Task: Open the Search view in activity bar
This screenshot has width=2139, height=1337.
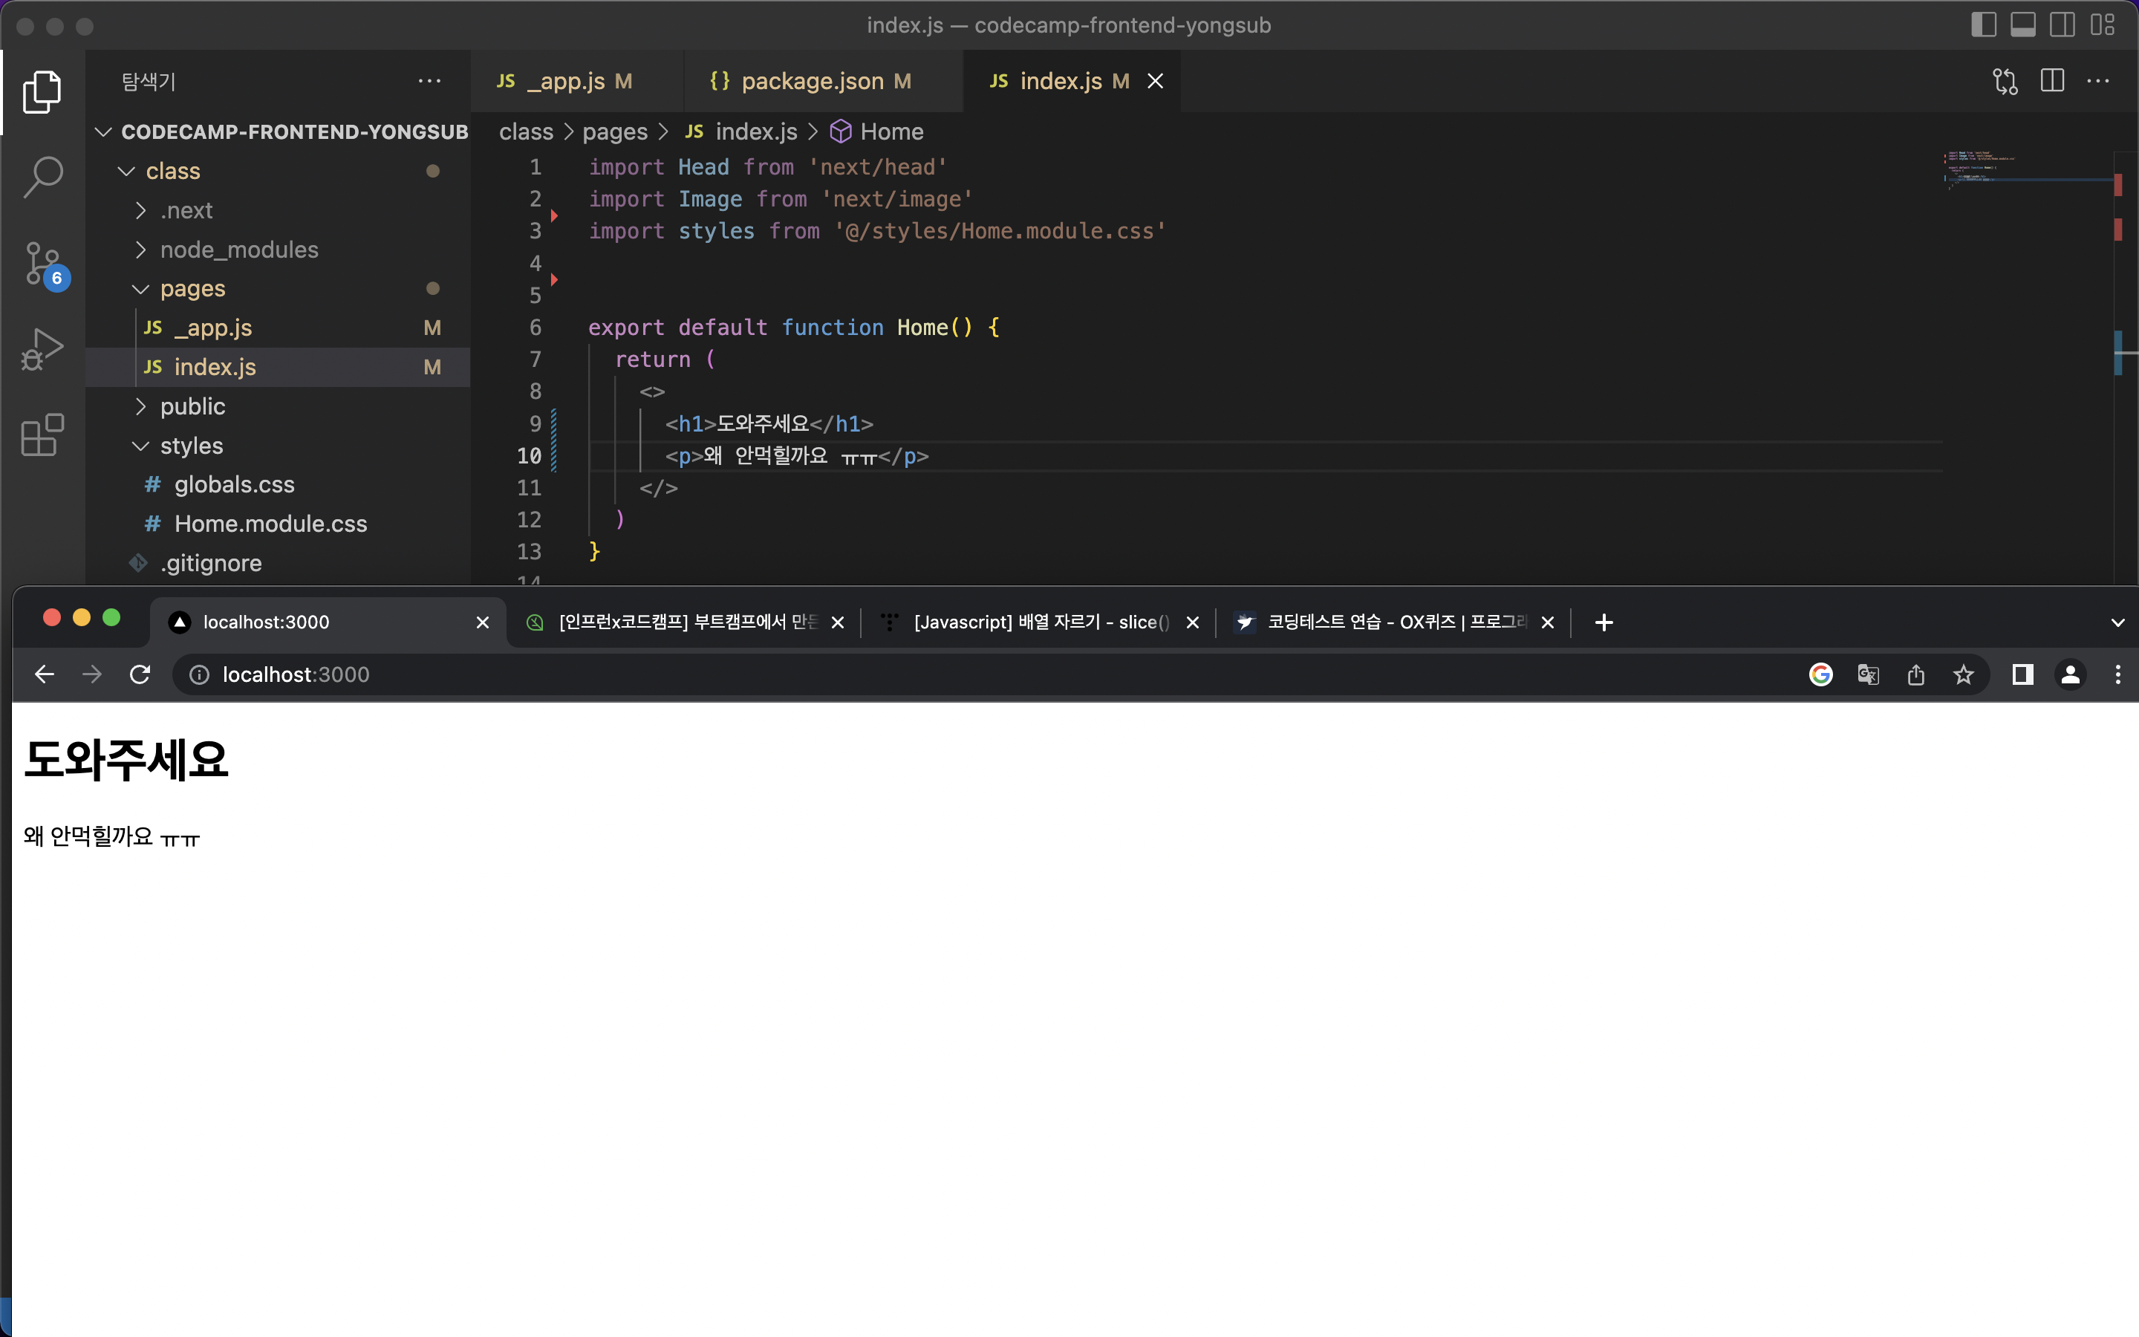Action: (x=42, y=177)
